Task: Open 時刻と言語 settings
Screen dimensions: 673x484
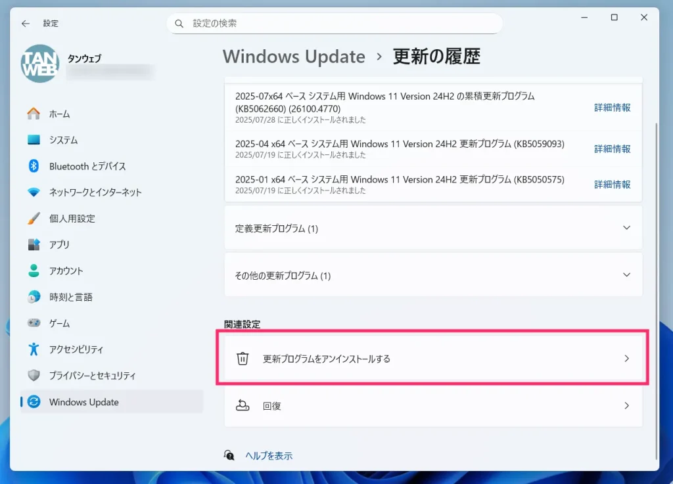Action: pyautogui.click(x=112, y=297)
